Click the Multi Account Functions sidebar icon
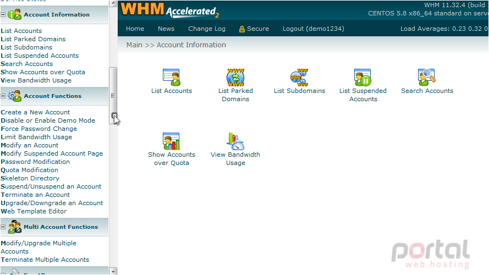This screenshot has height=275, width=489. pyautogui.click(x=14, y=227)
